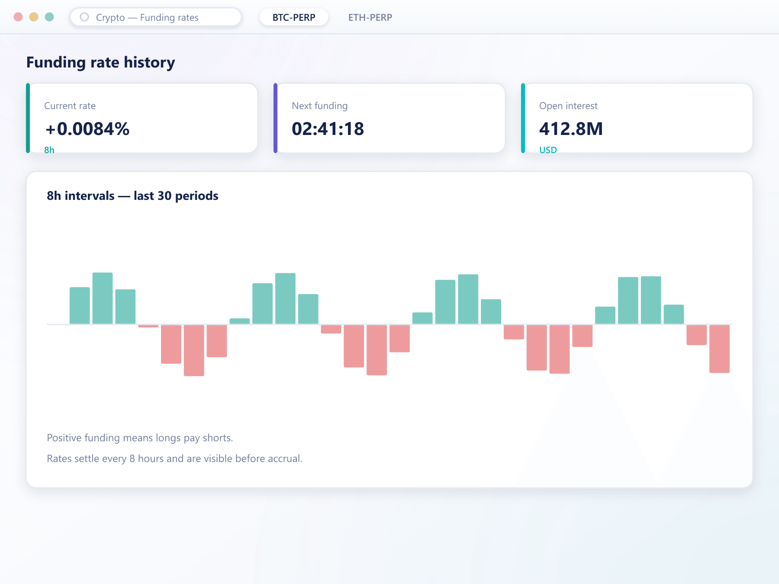Open the Current rate card
This screenshot has height=584, width=779.
[142, 118]
